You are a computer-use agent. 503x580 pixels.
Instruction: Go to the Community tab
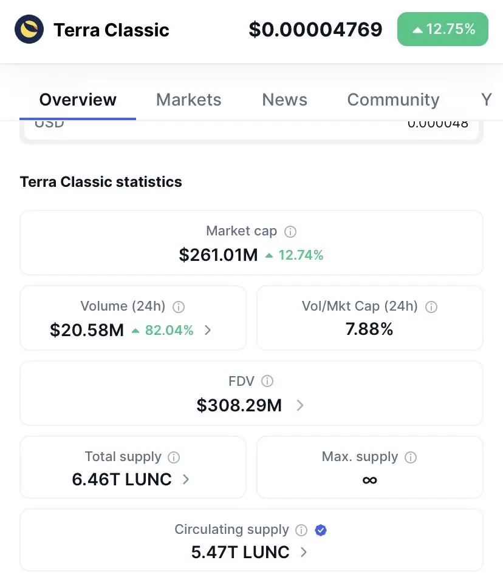393,99
